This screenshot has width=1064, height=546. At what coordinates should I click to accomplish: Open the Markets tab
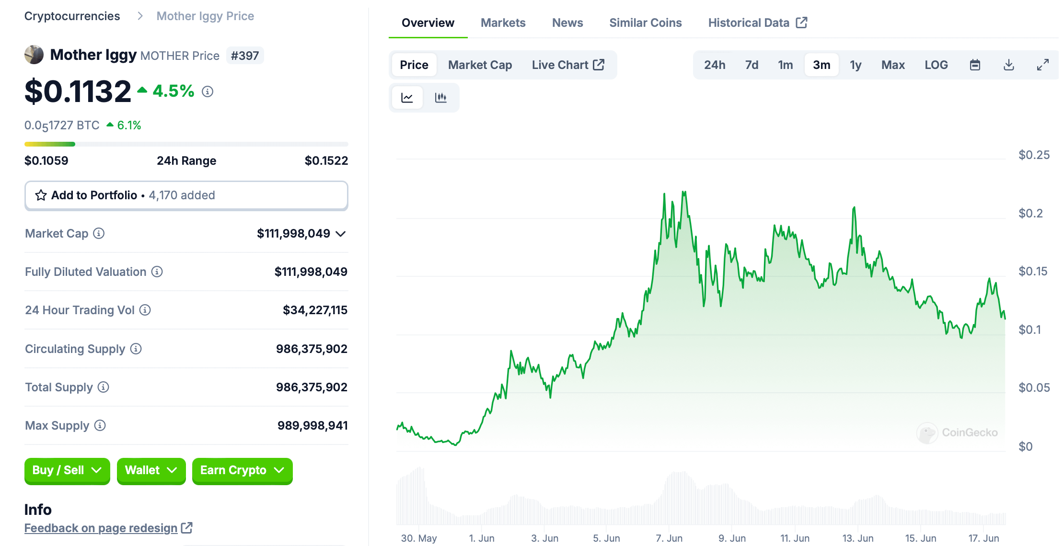(x=503, y=23)
